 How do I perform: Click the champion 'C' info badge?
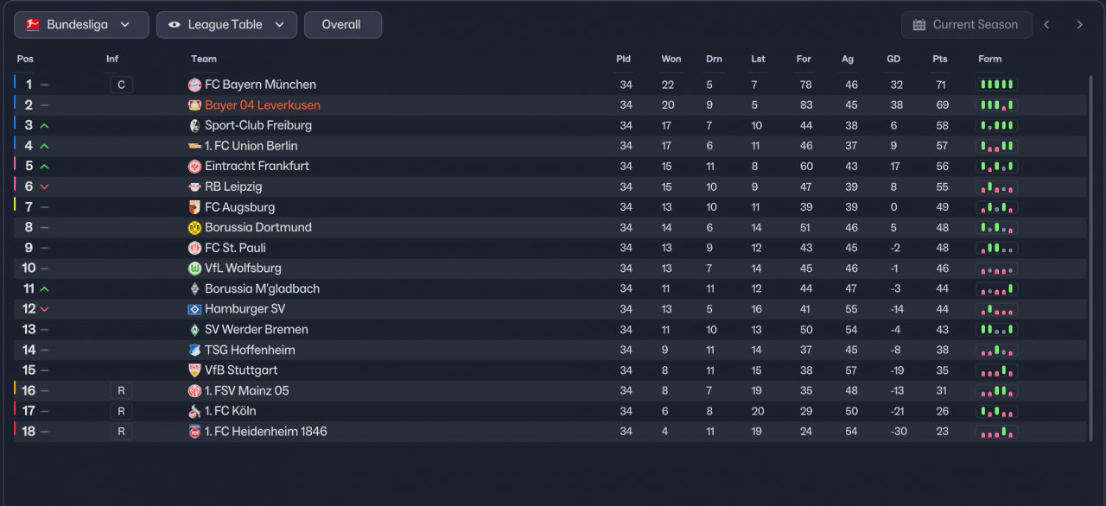(x=121, y=85)
